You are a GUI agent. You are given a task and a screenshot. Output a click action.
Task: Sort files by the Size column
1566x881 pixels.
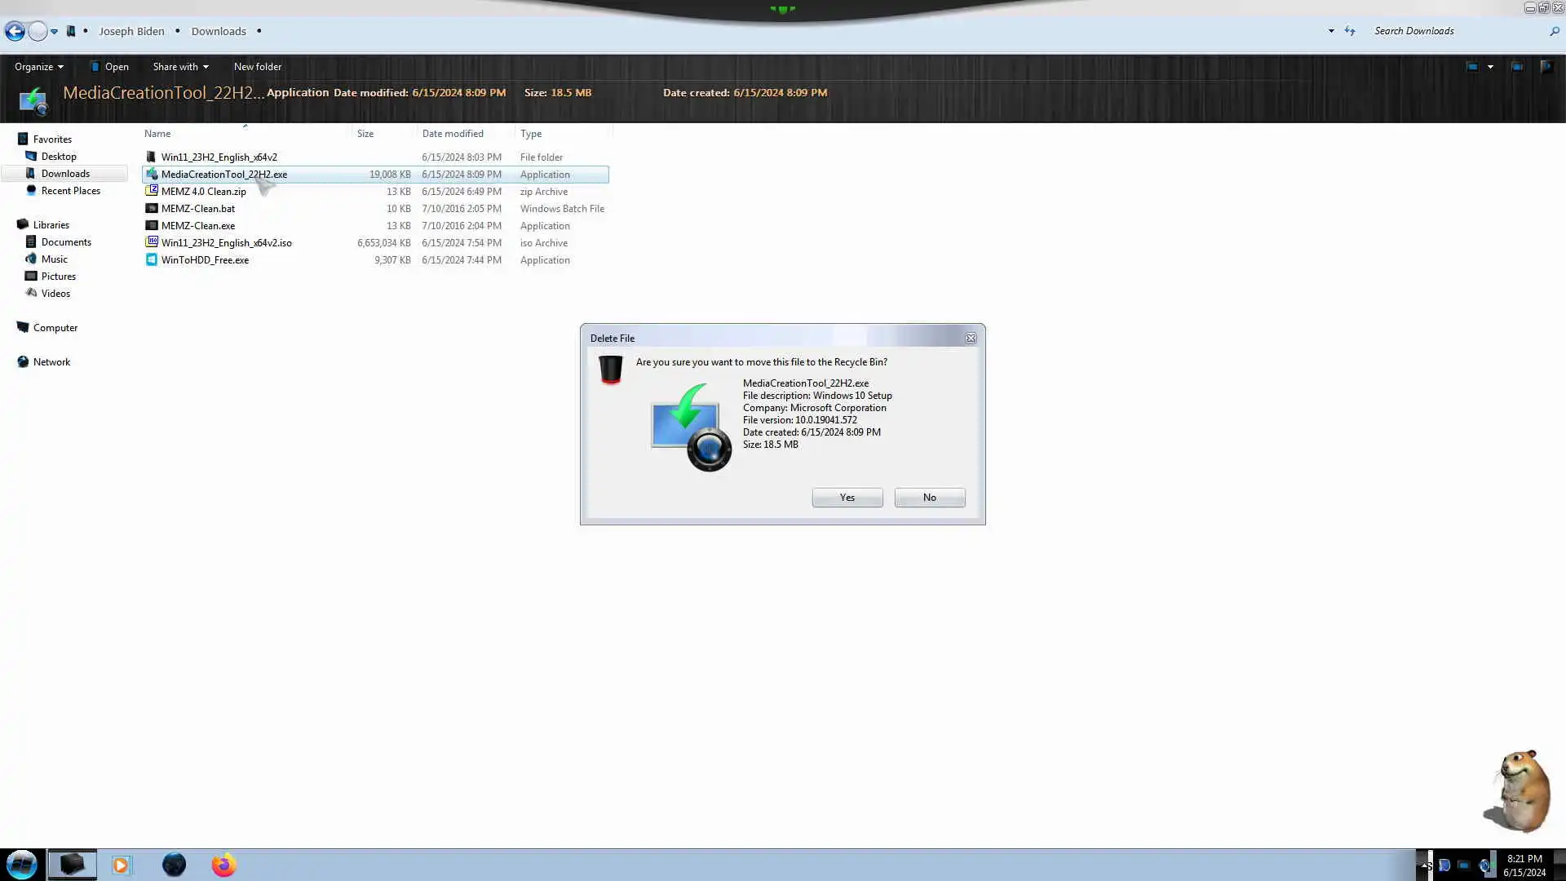pos(365,134)
